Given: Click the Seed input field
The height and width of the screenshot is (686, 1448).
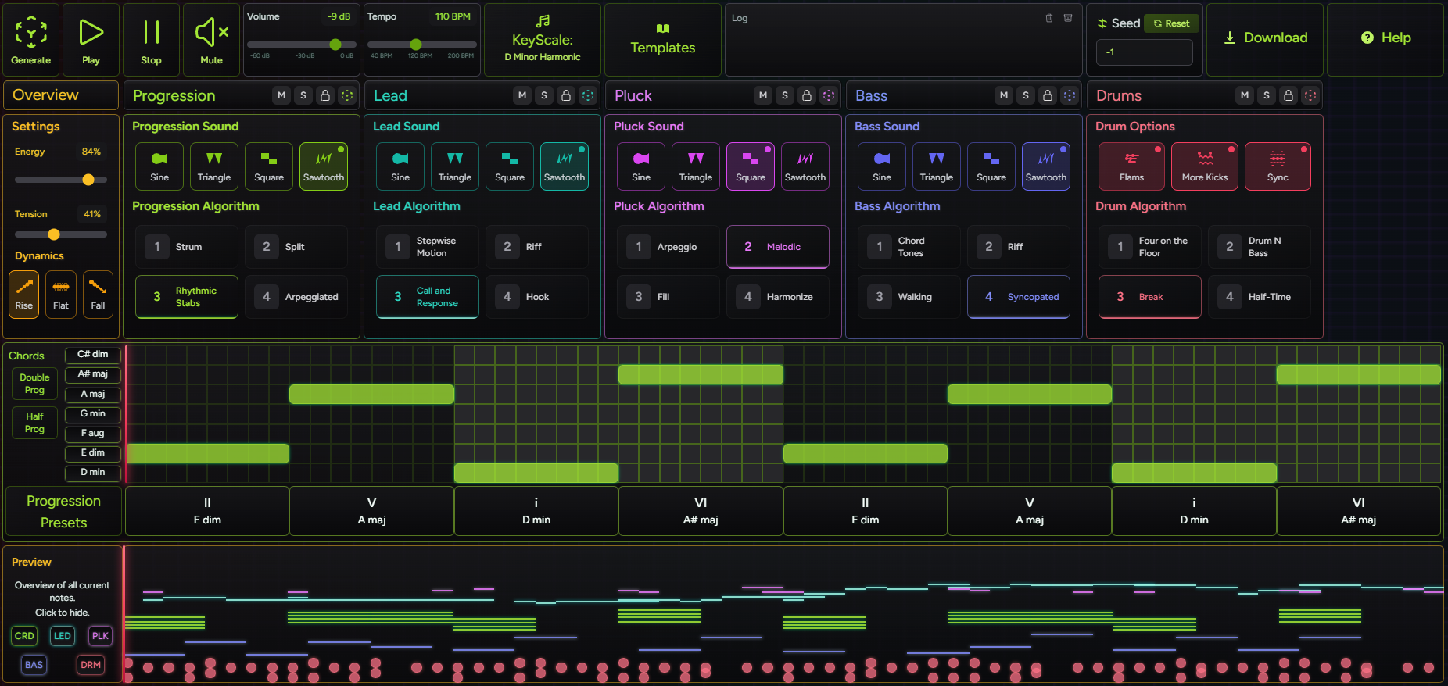Looking at the screenshot, I should coord(1145,52).
